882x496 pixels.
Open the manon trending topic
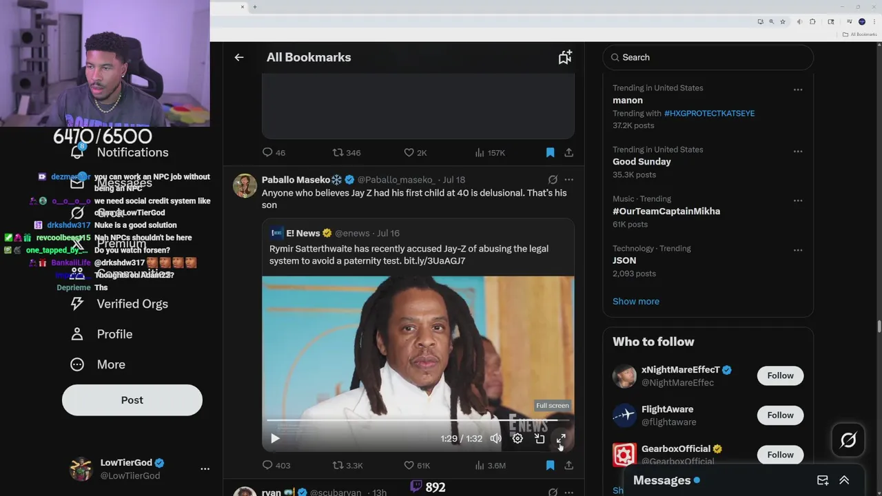click(628, 100)
